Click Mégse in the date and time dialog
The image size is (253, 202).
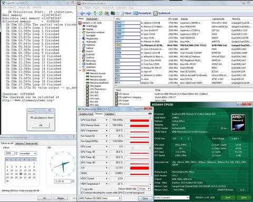(61, 198)
